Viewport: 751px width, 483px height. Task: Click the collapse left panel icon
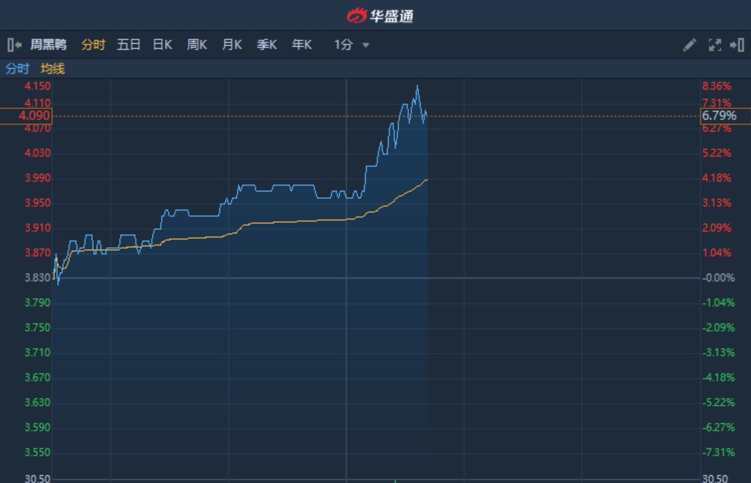click(14, 45)
